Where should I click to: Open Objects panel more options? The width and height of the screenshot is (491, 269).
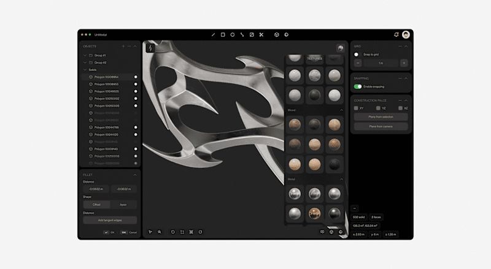click(129, 47)
